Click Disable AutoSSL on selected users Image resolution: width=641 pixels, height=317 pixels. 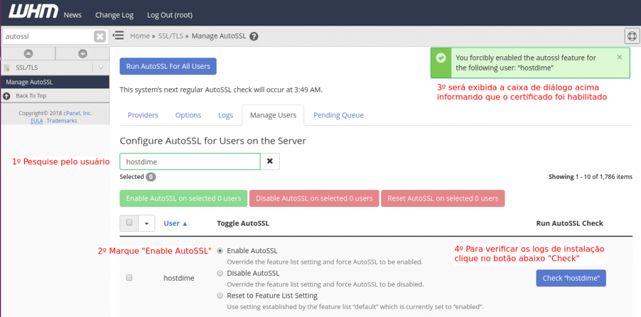tap(314, 199)
